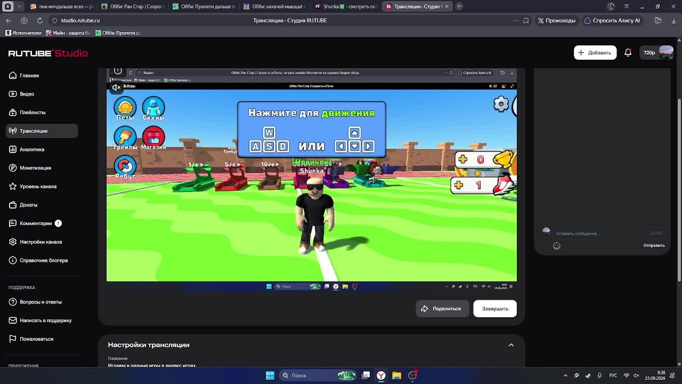Open Исполнители bookmark
The width and height of the screenshot is (682, 384).
pos(23,33)
